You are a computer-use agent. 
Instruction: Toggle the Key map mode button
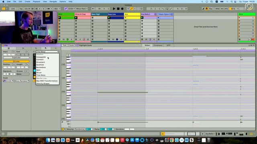click(211, 9)
